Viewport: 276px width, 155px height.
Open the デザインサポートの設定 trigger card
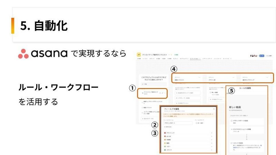(247, 122)
